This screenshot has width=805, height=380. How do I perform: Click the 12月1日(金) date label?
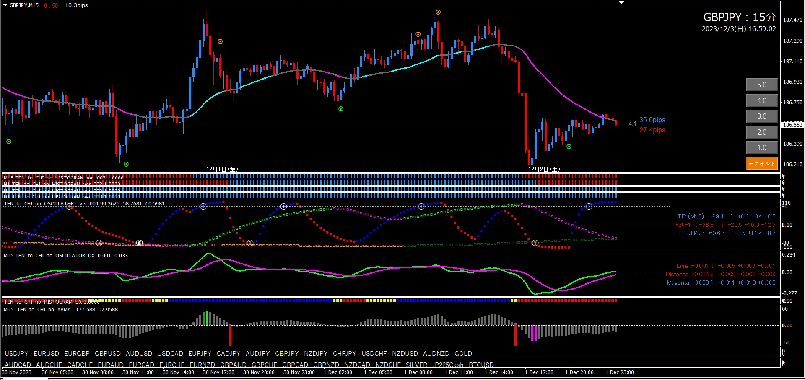click(x=222, y=169)
